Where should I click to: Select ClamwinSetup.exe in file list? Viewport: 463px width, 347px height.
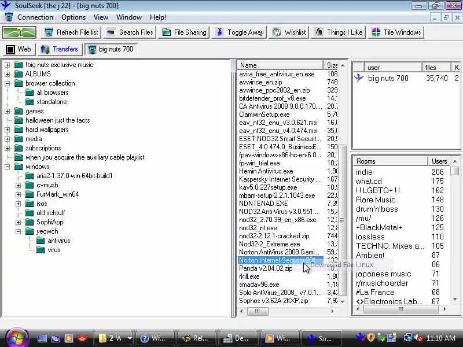point(264,115)
